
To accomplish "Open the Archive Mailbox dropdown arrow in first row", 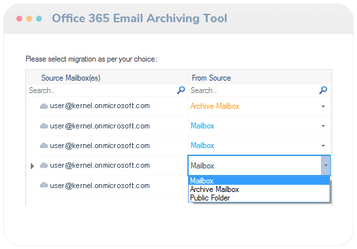I will tap(323, 106).
